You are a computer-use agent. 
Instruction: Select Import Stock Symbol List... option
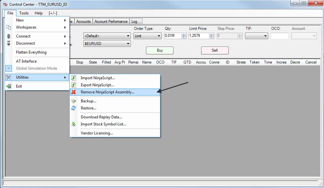[115, 124]
